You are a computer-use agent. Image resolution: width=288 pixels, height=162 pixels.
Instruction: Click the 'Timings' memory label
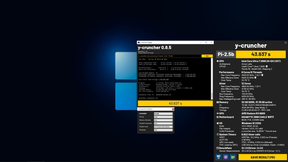223,110
